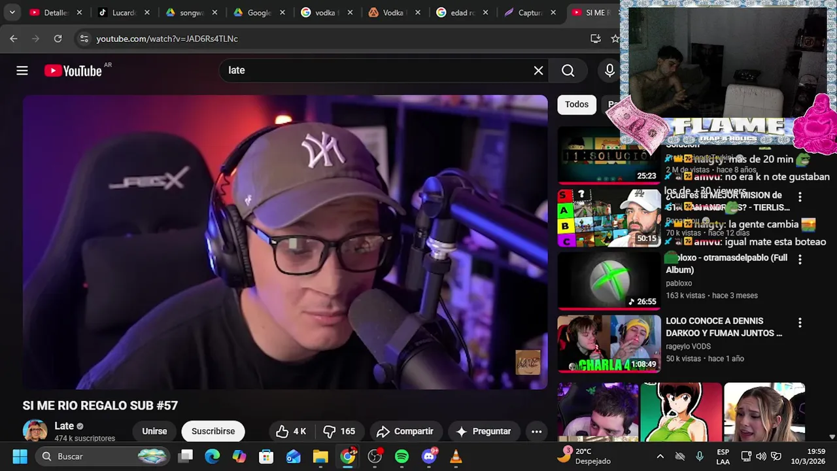
Task: Subscribe to the Late channel
Action: click(x=213, y=431)
